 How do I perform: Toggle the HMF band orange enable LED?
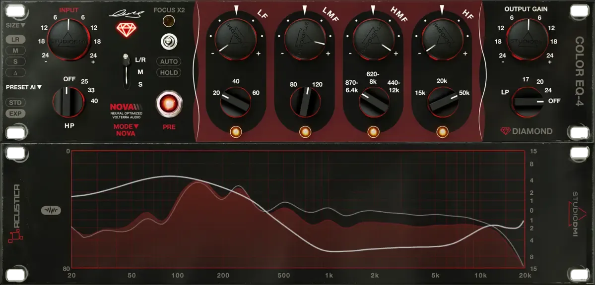click(373, 132)
